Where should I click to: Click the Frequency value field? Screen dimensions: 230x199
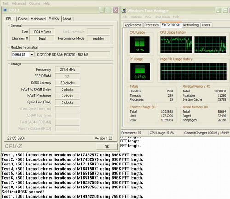[x=67, y=70]
